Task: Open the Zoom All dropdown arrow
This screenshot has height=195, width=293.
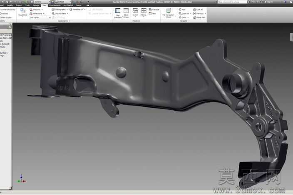Action: click(191, 14)
